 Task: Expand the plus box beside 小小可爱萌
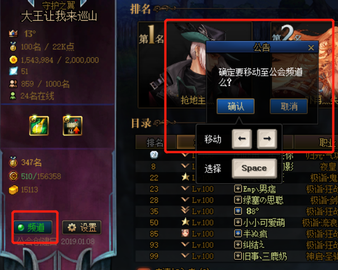coord(238,222)
